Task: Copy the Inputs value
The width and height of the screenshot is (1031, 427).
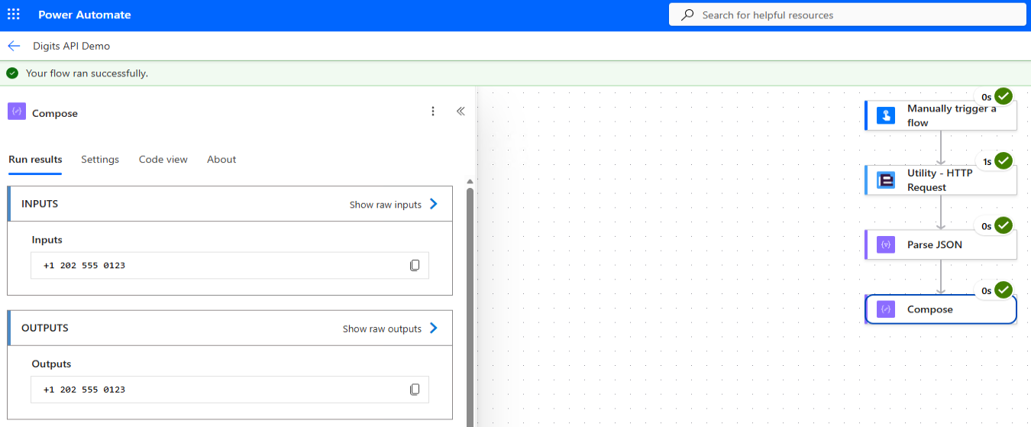Action: point(415,265)
